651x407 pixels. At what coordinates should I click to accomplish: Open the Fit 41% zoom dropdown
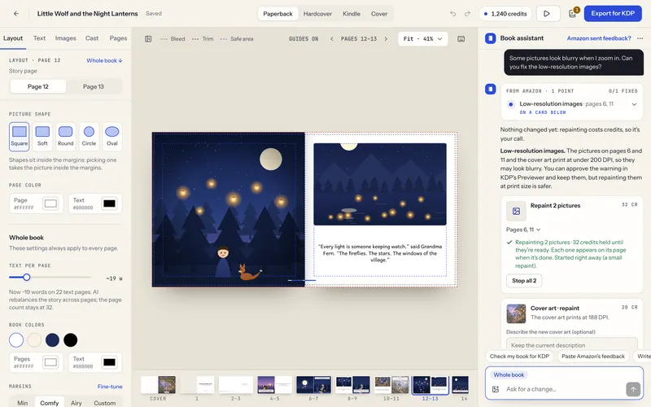tap(422, 38)
